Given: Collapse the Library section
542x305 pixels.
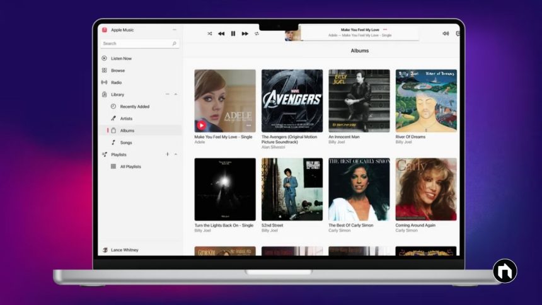Looking at the screenshot, I should (x=176, y=95).
